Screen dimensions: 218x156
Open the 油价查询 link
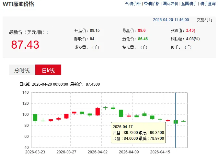(208, 4)
